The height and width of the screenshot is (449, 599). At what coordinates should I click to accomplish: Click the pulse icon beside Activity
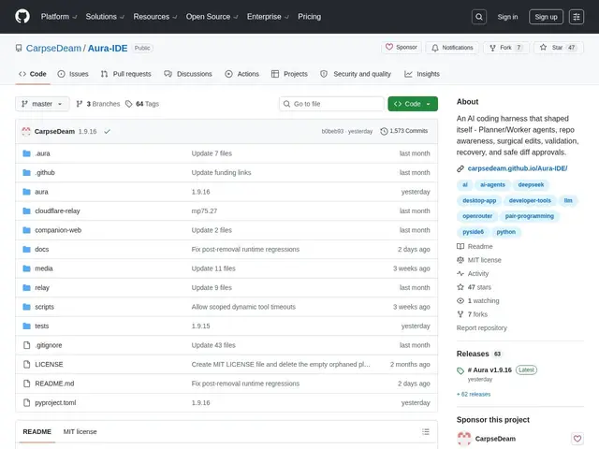460,273
